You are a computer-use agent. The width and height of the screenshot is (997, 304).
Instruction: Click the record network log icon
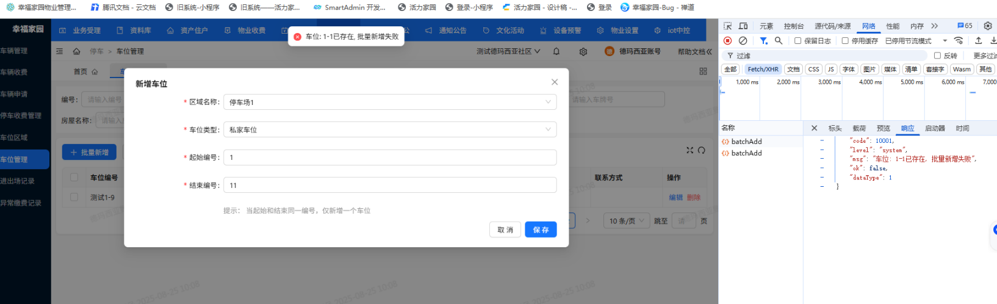click(x=727, y=41)
